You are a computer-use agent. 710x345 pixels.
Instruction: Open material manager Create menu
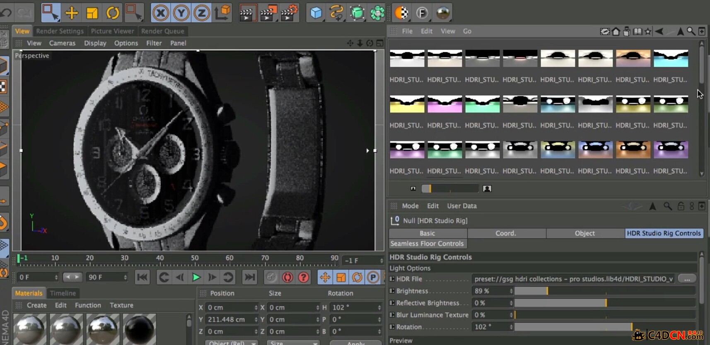(36, 305)
